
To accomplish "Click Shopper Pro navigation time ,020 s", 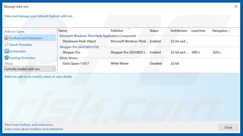I will (x=216, y=52).
